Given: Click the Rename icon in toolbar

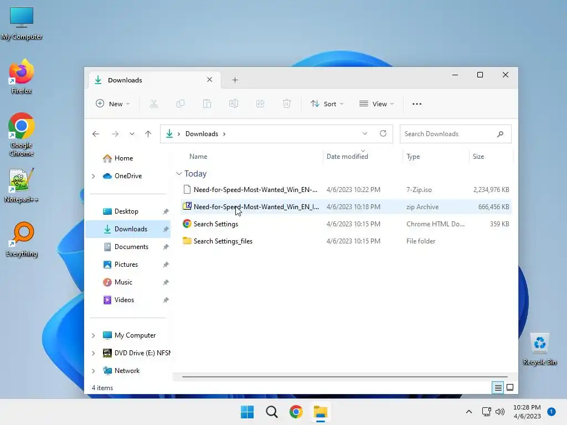Looking at the screenshot, I should [x=234, y=104].
